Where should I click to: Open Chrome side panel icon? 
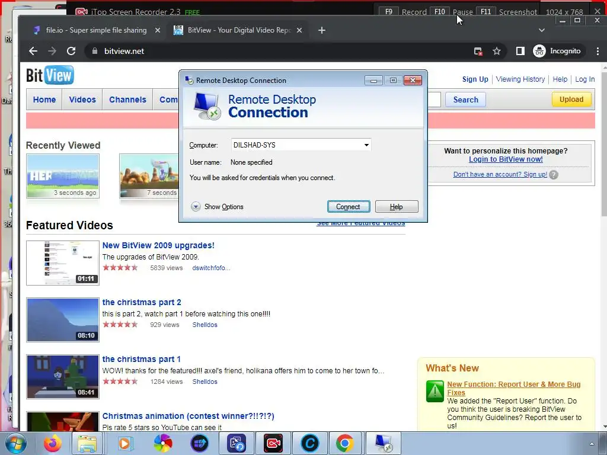520,51
